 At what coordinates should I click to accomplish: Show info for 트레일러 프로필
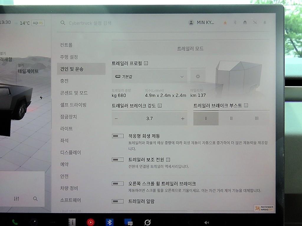146,63
